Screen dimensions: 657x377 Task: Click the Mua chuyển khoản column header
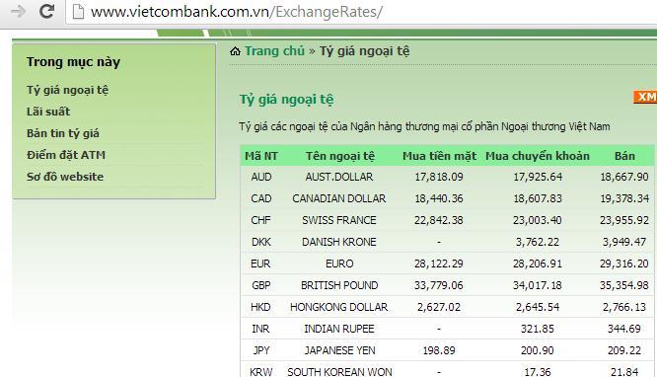pyautogui.click(x=538, y=156)
